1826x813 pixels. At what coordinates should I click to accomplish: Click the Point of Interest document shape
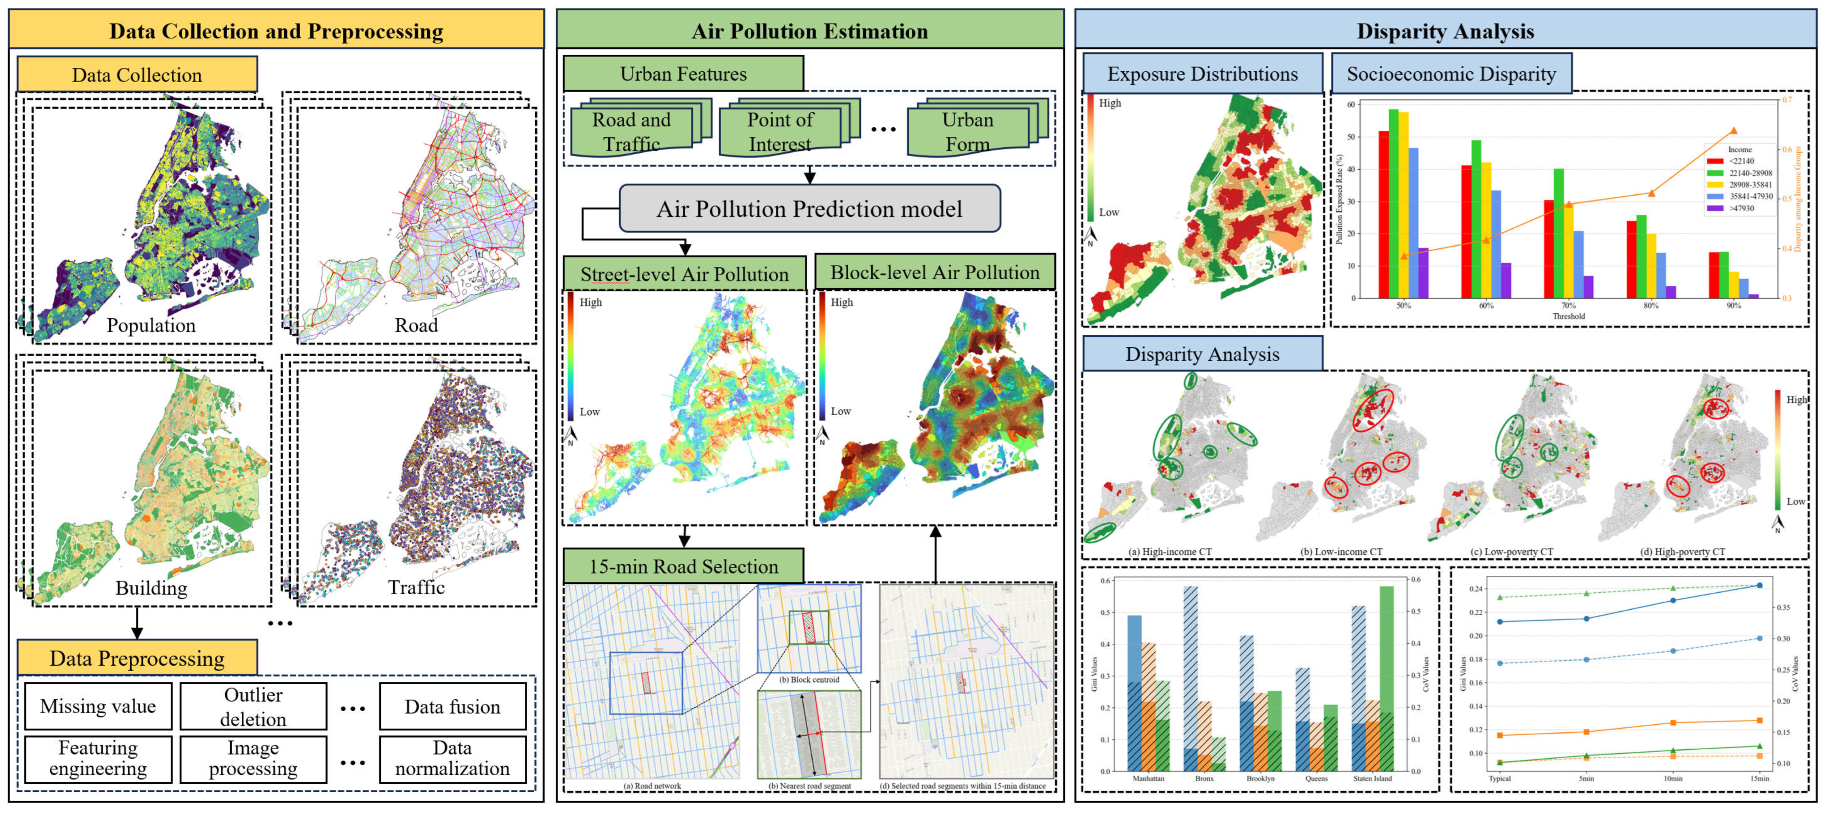coord(780,131)
